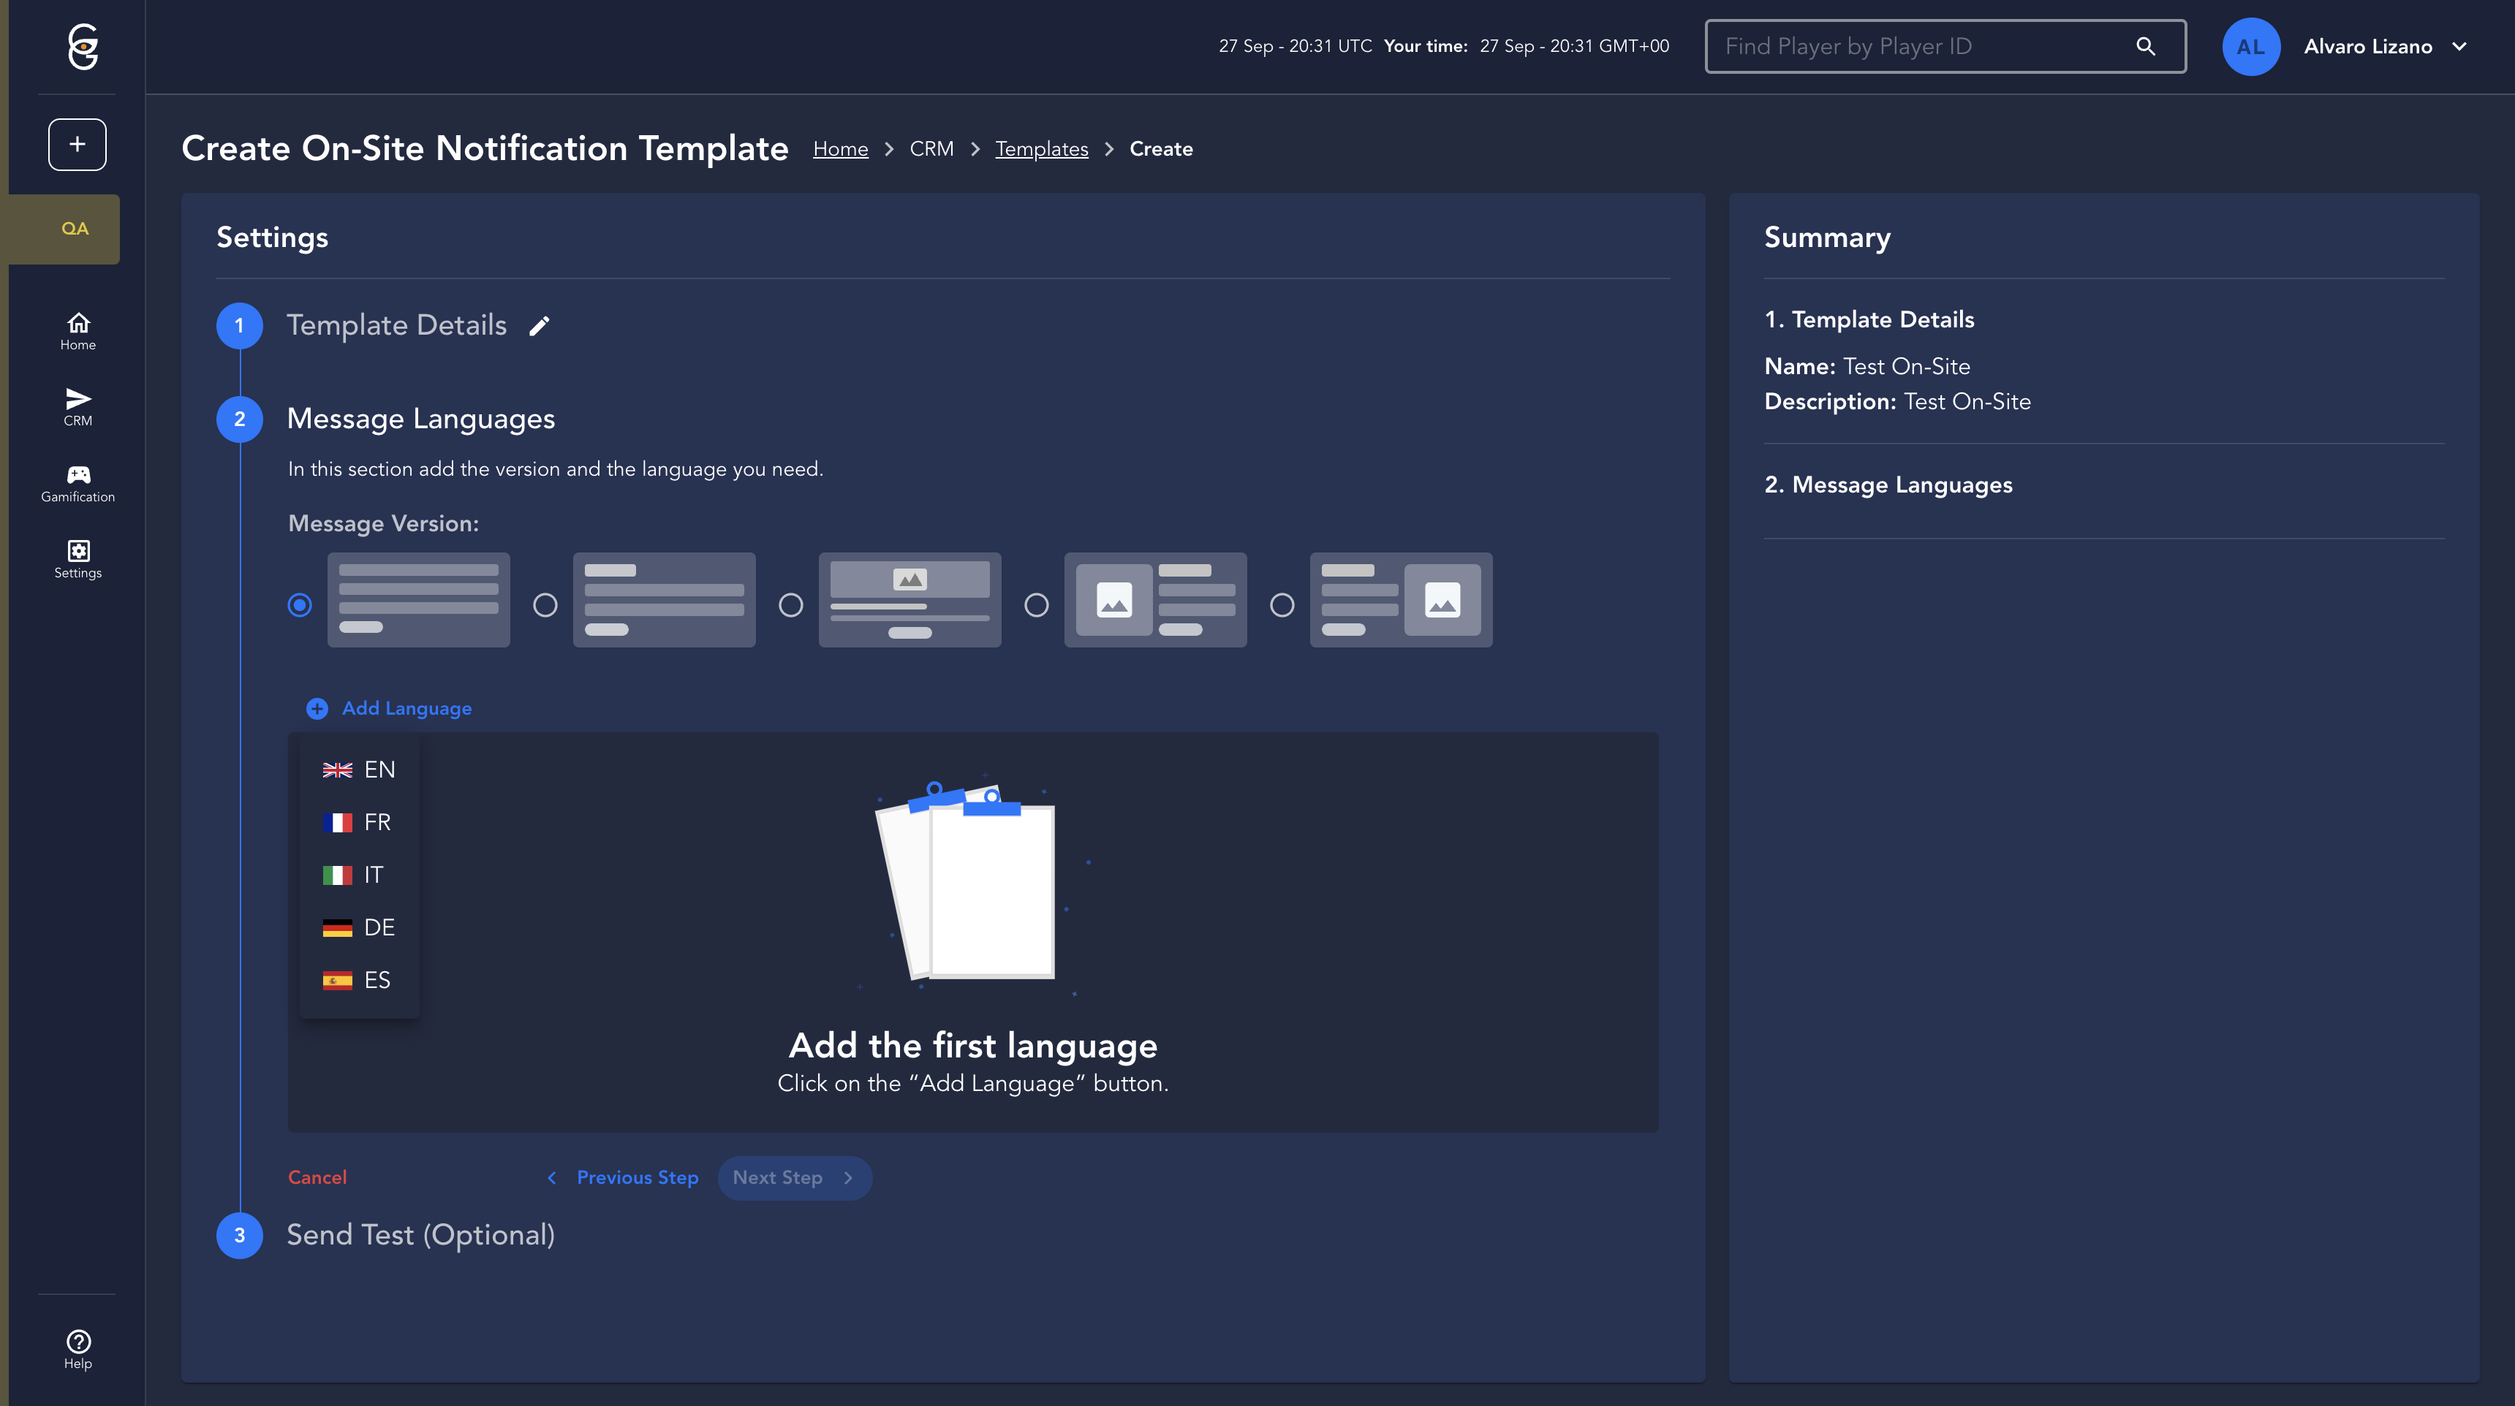Click the pencil edit icon beside Template Details

point(539,326)
